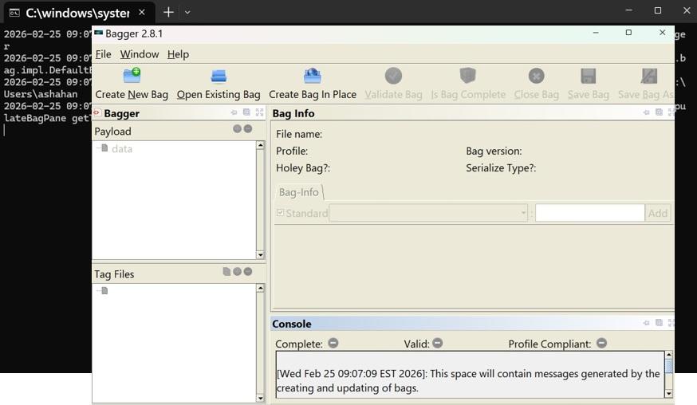Minimize the terminal window
This screenshot has width=697, height=405.
coord(628,10)
